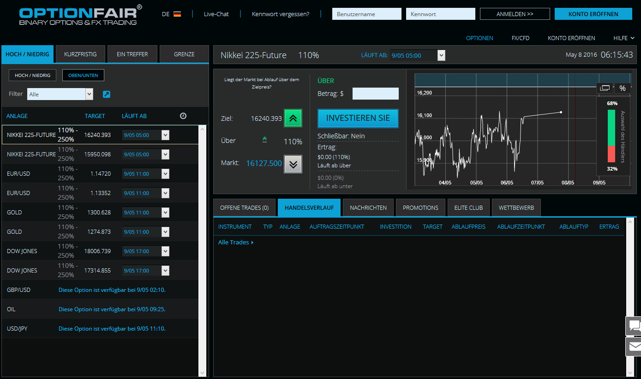
Task: Click the ABLAUFZEITPUNKT column header
Action: pyautogui.click(x=521, y=227)
